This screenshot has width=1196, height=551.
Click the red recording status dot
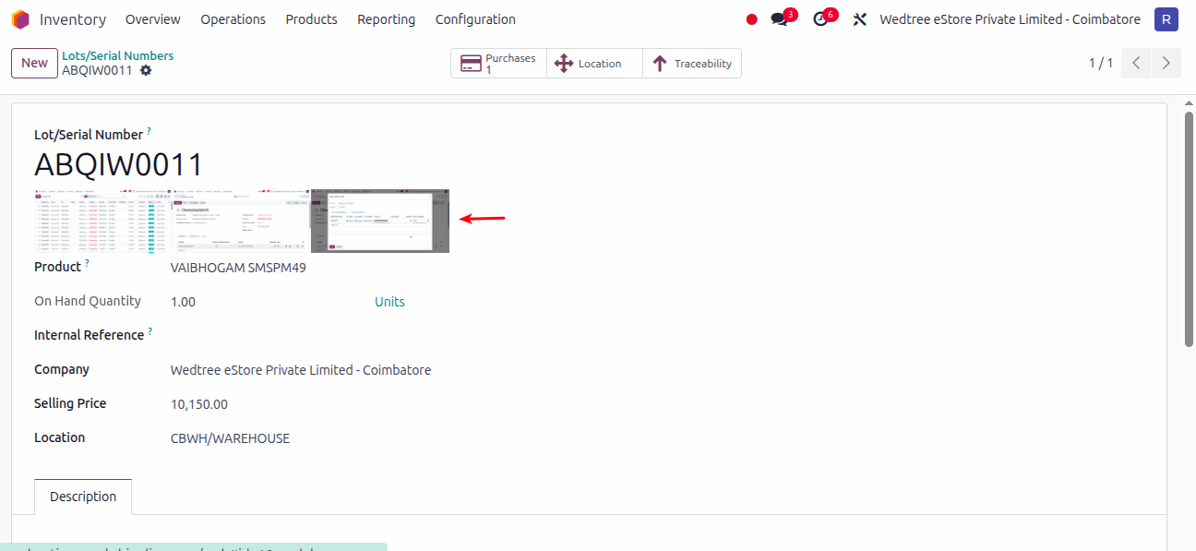pos(751,19)
